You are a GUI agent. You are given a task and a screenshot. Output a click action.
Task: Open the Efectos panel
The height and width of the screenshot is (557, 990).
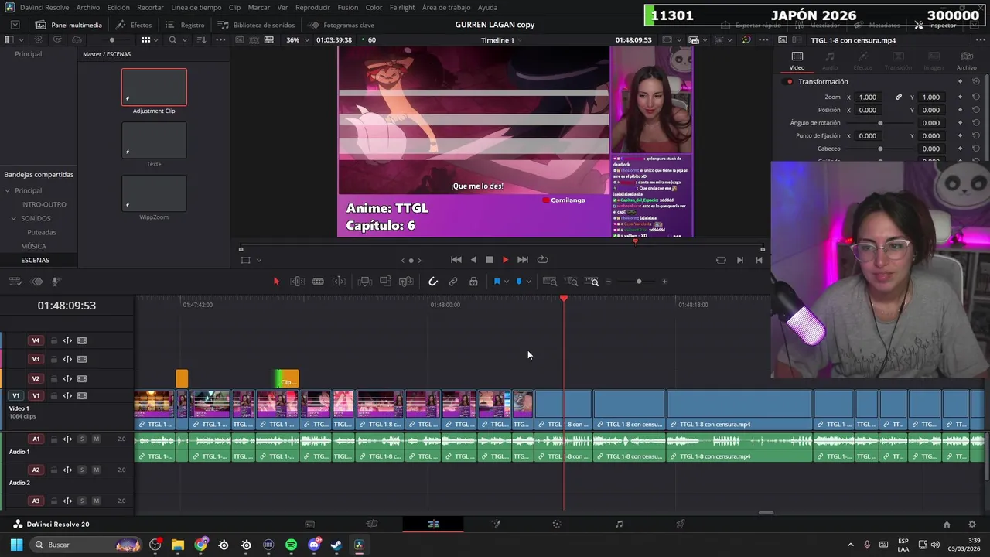pyautogui.click(x=133, y=25)
